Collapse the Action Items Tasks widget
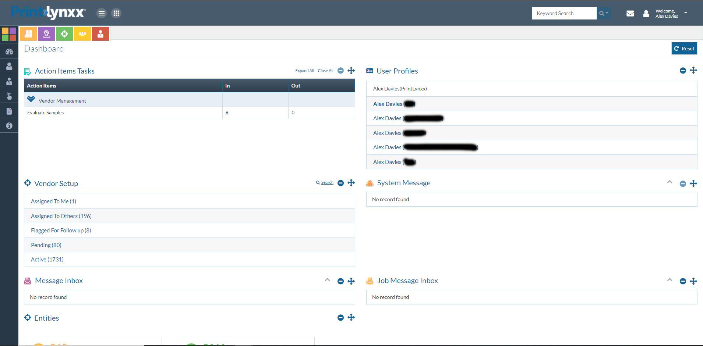703x346 pixels. pos(340,70)
